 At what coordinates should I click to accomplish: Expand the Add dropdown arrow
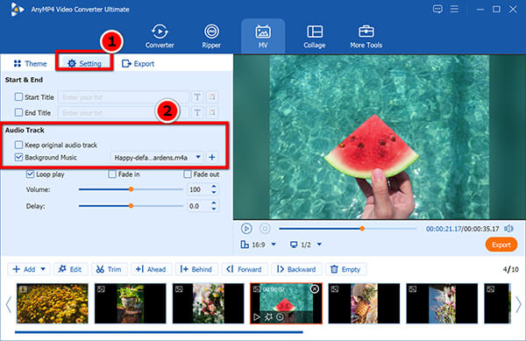pos(43,269)
